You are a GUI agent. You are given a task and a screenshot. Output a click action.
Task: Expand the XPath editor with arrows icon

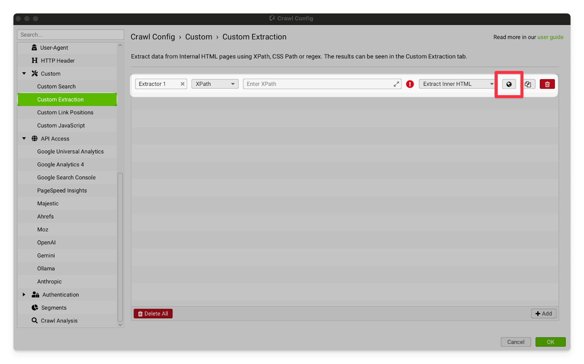(396, 84)
